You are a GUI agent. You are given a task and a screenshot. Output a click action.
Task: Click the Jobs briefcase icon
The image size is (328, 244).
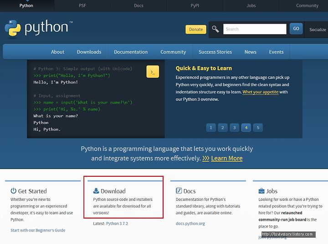(261, 191)
